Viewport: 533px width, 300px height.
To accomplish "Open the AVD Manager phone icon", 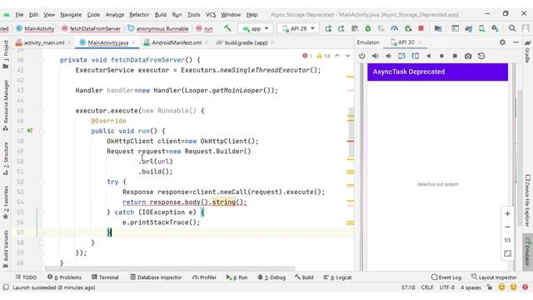I will 481,28.
